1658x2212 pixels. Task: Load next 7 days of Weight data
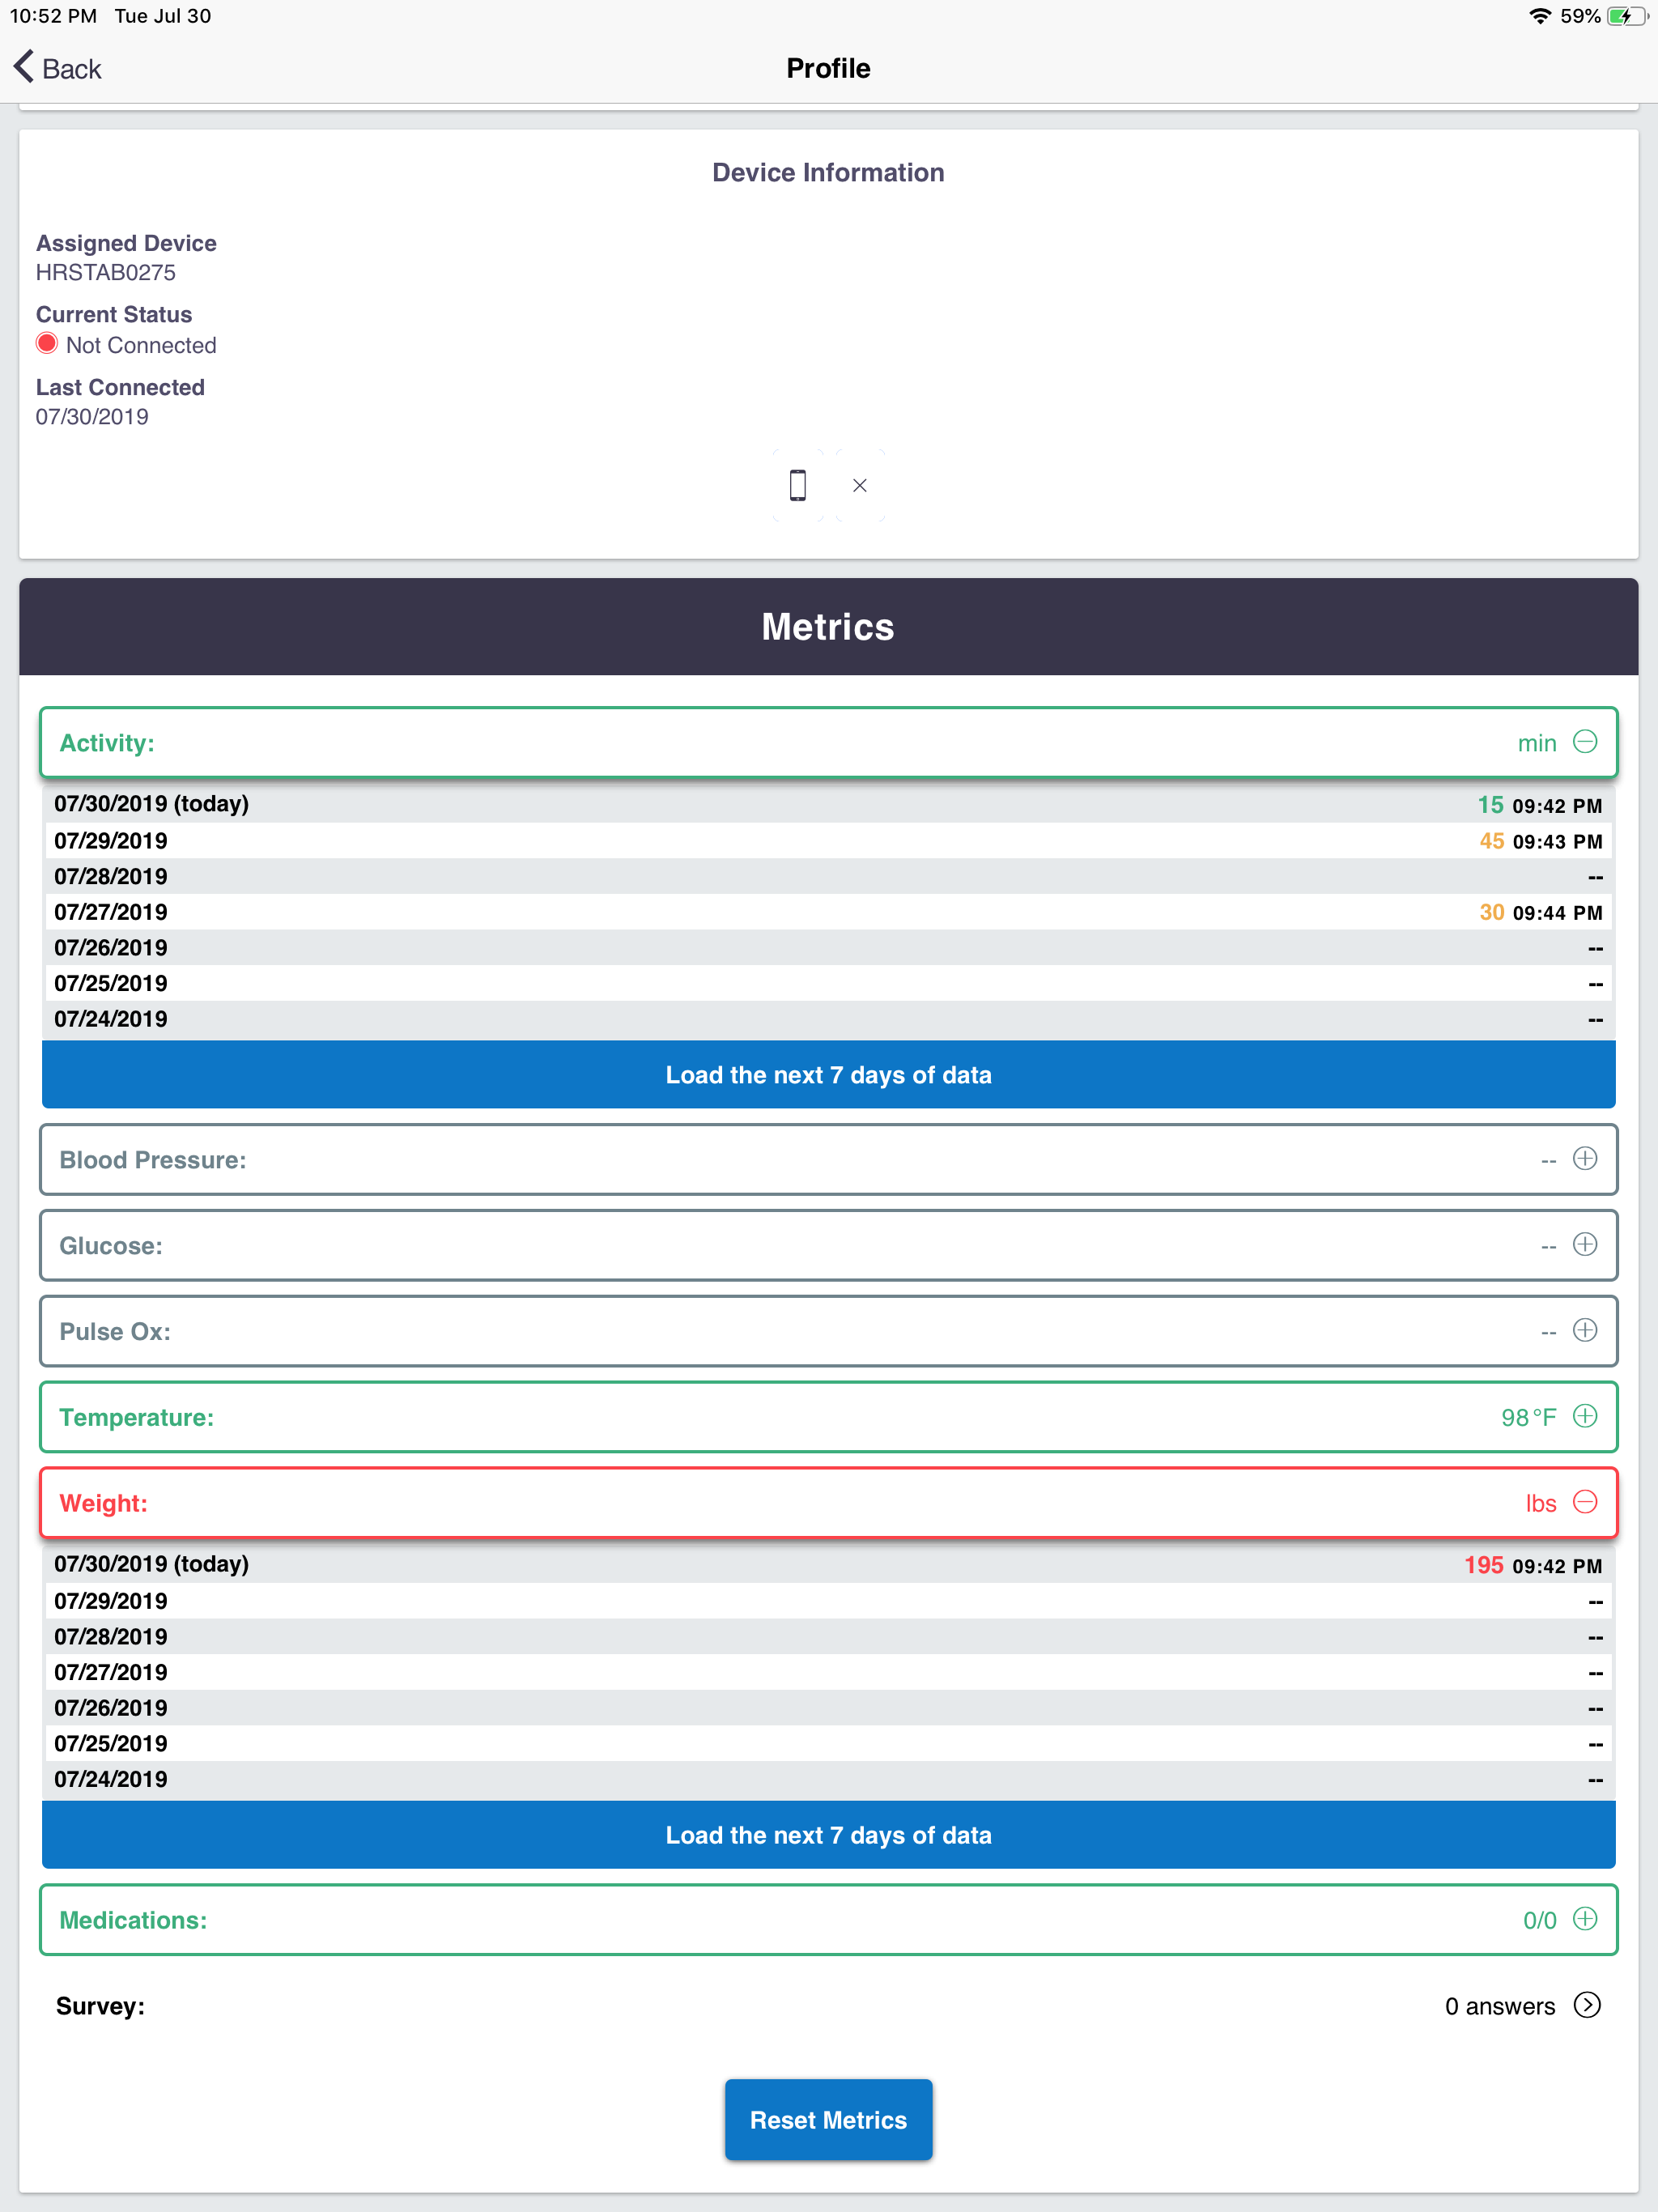(829, 1835)
